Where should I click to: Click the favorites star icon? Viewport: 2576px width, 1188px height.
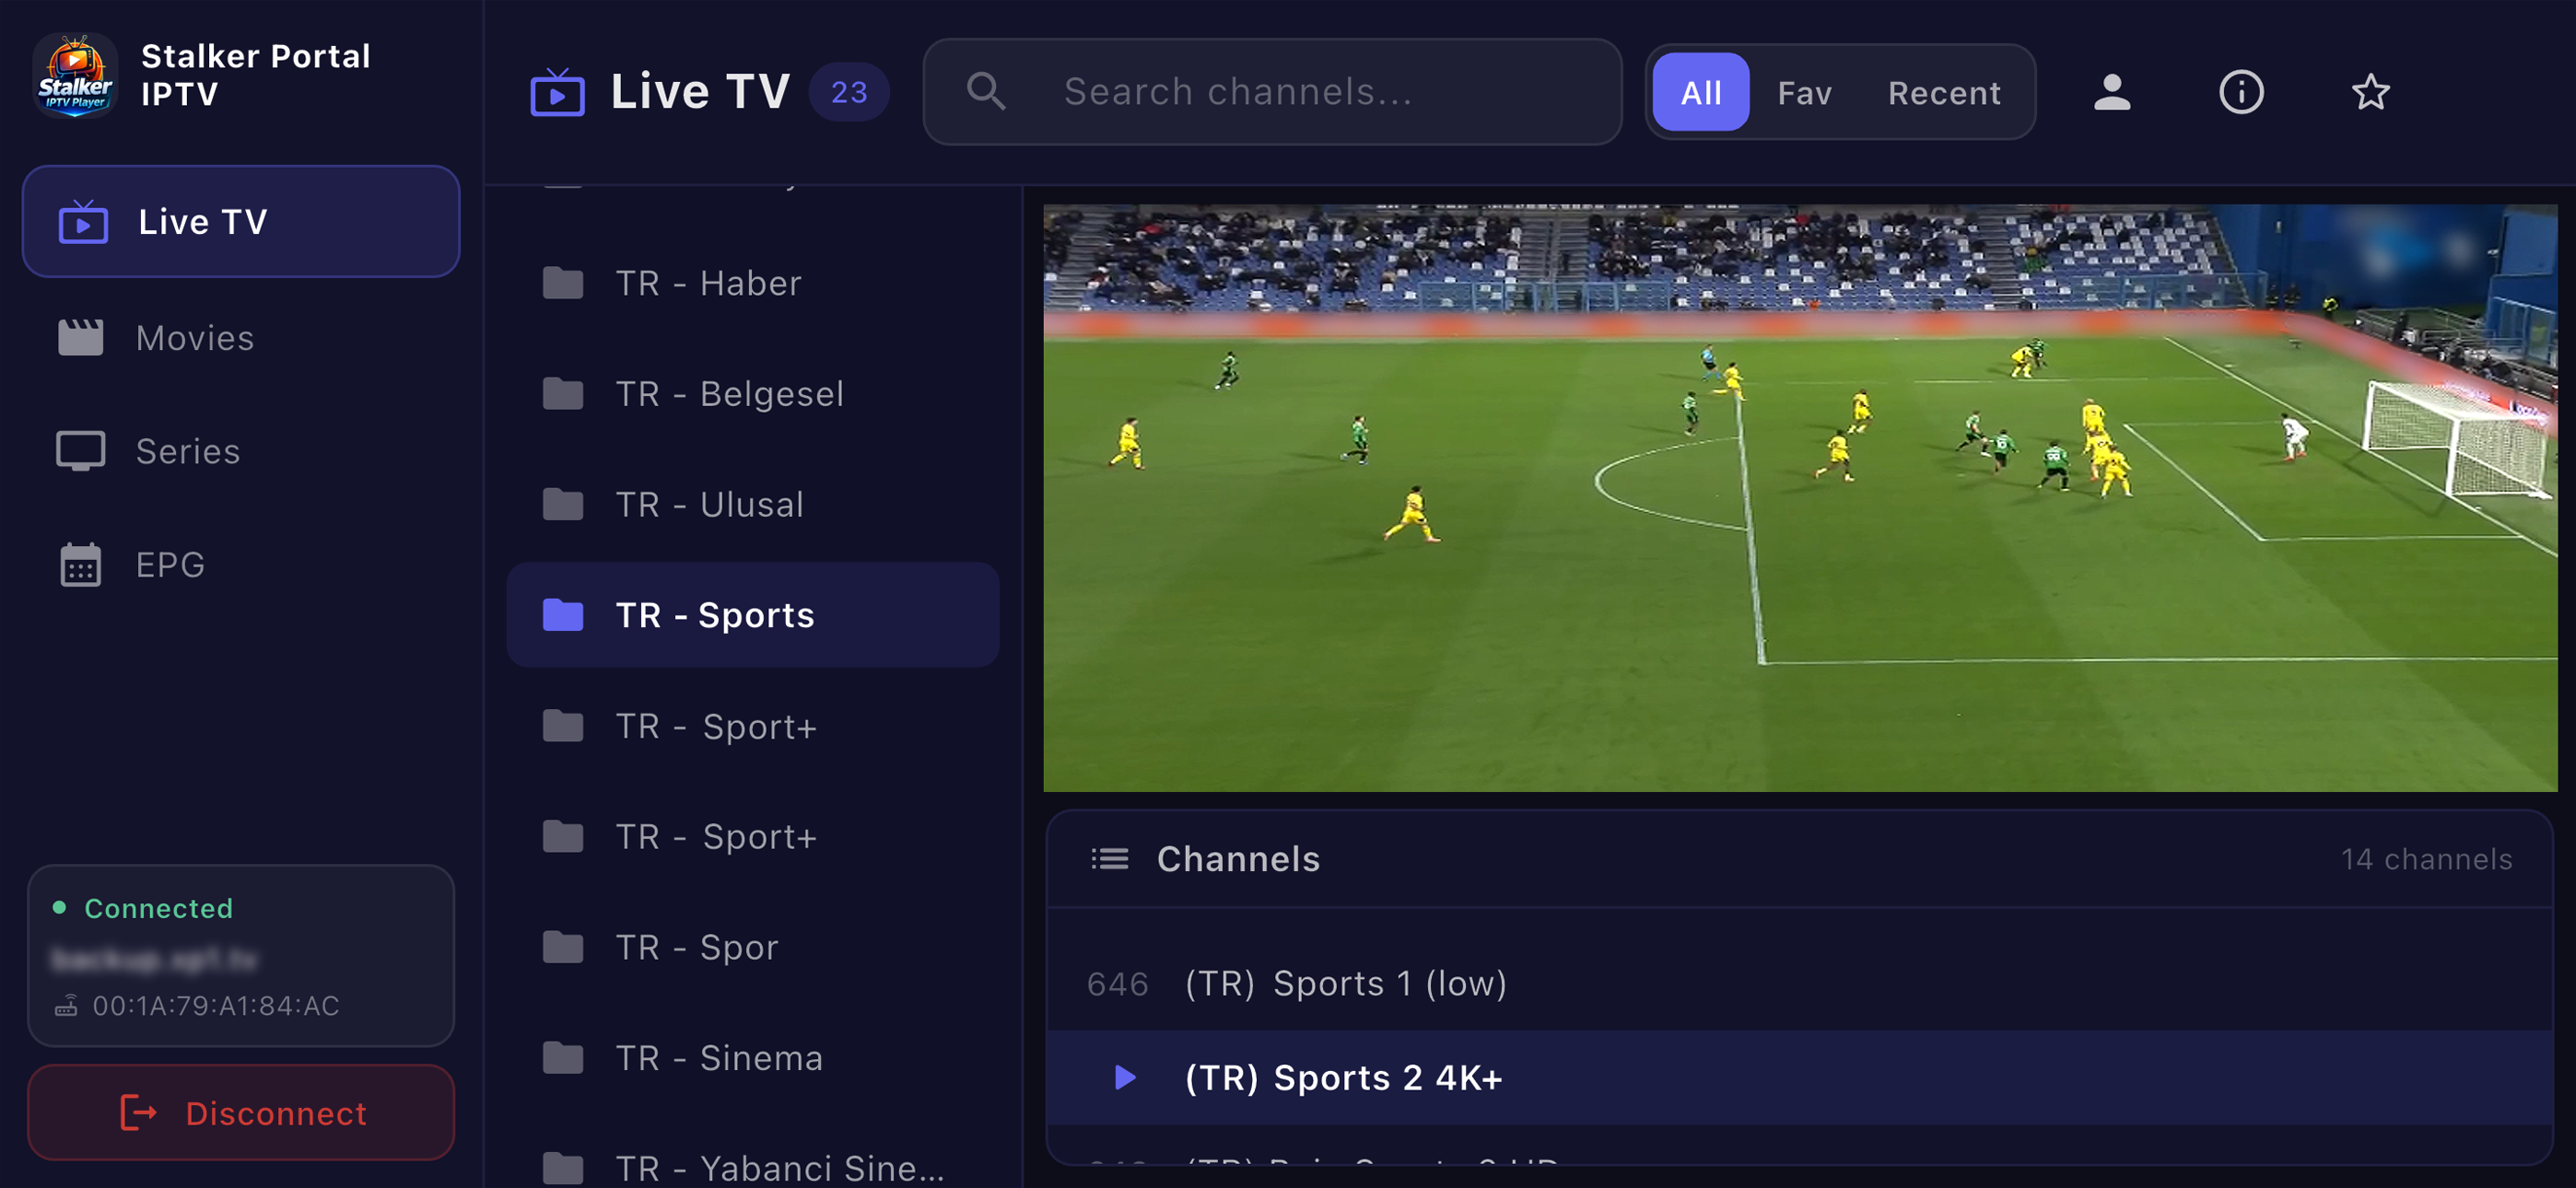point(2370,92)
